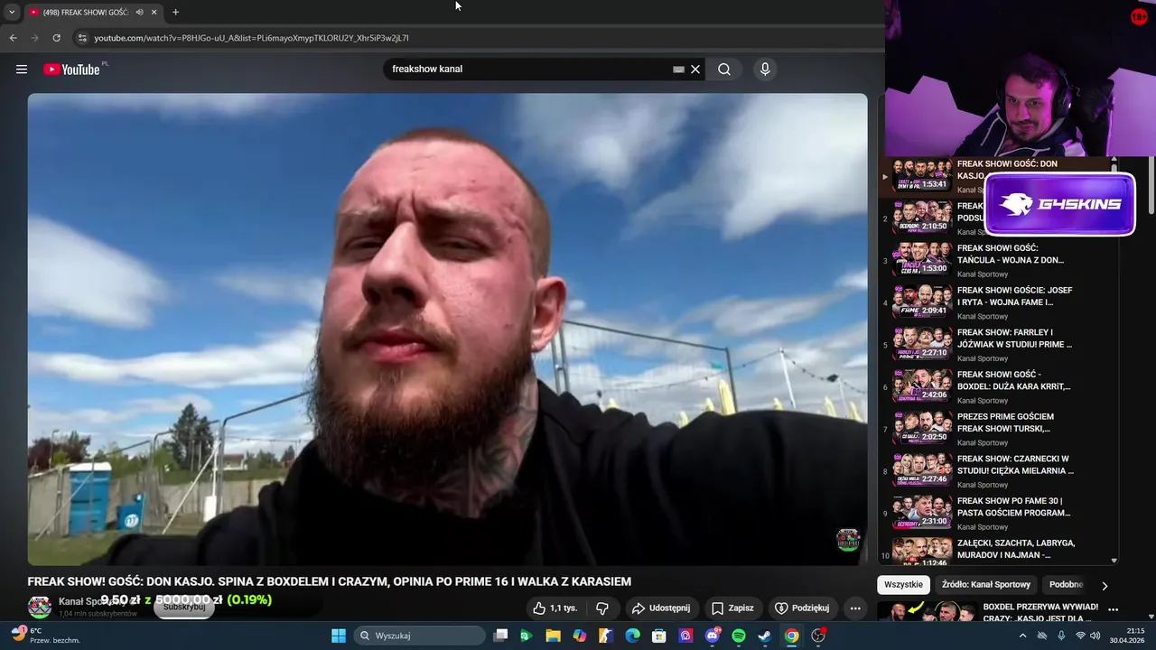Viewport: 1156px width, 650px height.
Task: Click the Podziękuj thanks button
Action: point(802,608)
